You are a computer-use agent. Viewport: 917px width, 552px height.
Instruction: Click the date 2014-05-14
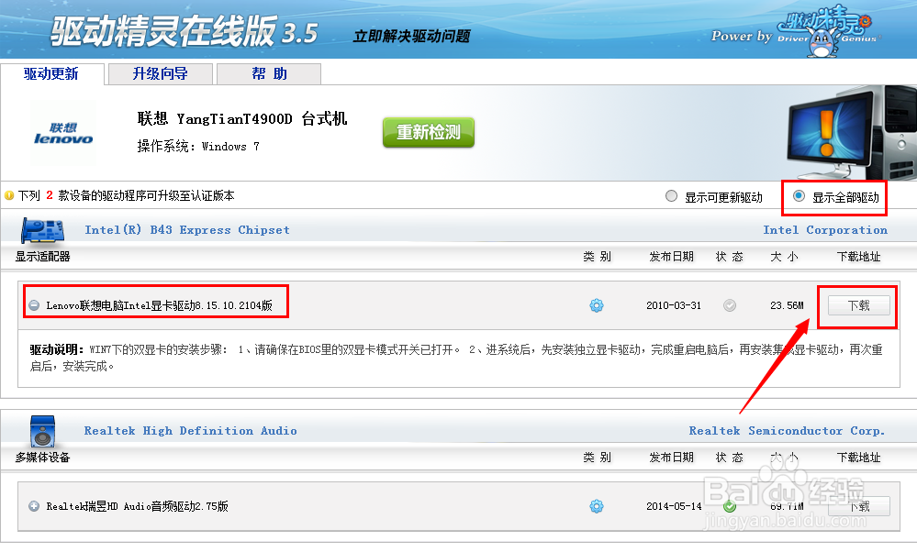[674, 506]
